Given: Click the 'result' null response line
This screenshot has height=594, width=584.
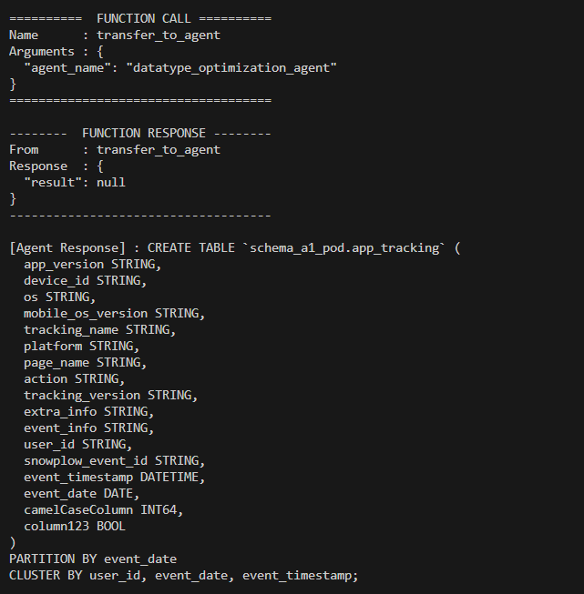Looking at the screenshot, I should (x=75, y=182).
